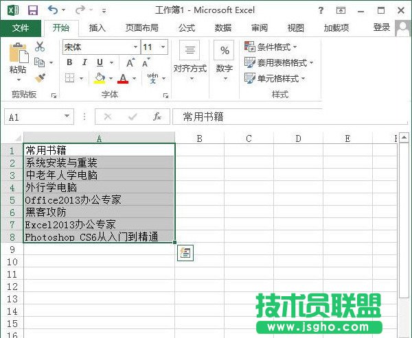Select row 9 header
Screen dimensions: 412x338
pos(12,250)
